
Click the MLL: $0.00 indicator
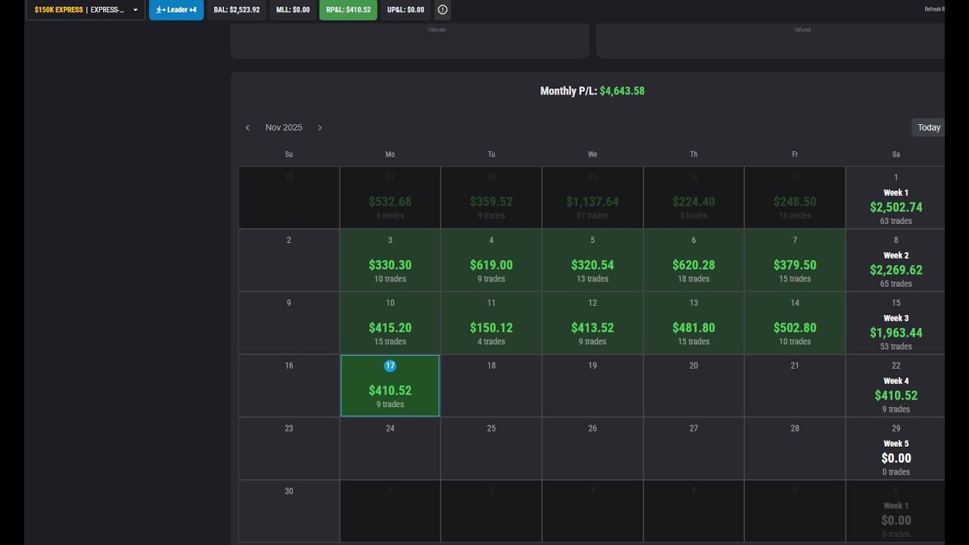click(x=293, y=10)
